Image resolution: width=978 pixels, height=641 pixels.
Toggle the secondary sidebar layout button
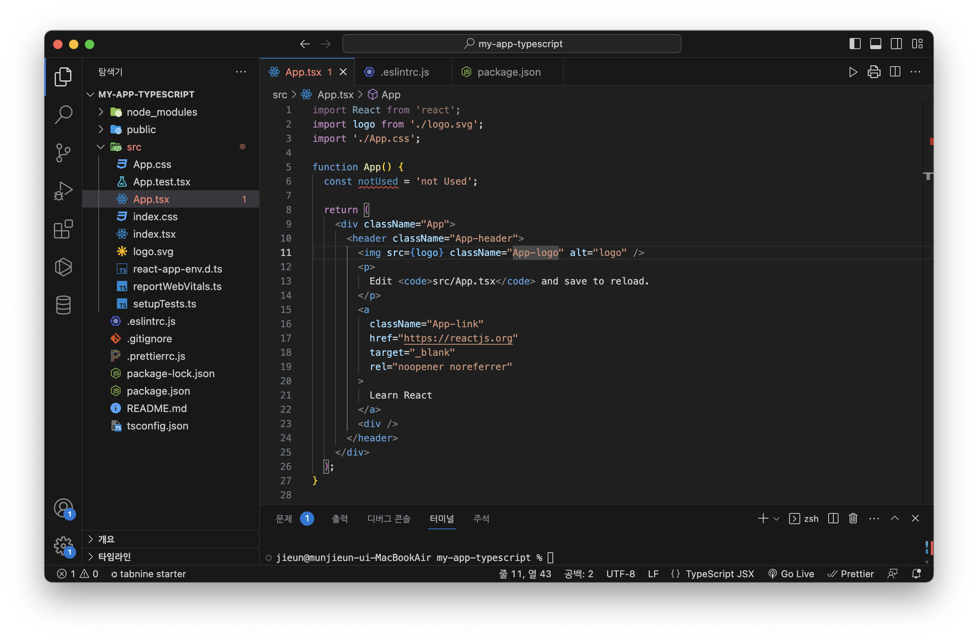896,44
